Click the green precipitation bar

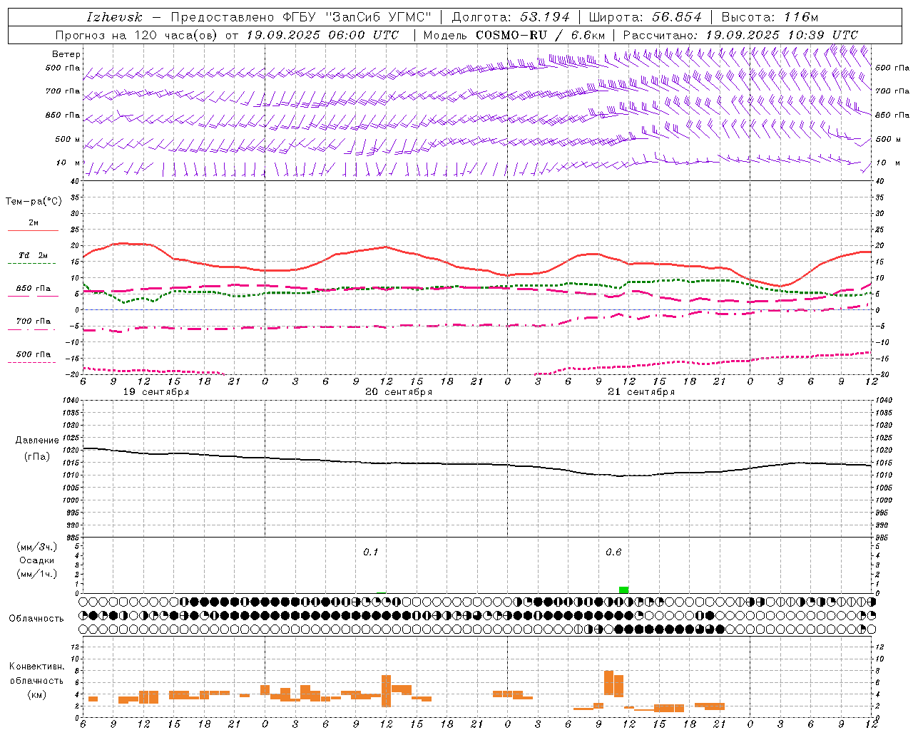click(x=624, y=590)
